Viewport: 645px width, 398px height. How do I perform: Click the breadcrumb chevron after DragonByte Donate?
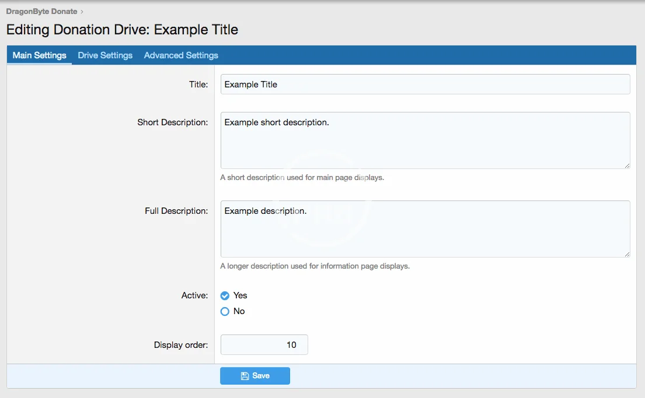[82, 12]
